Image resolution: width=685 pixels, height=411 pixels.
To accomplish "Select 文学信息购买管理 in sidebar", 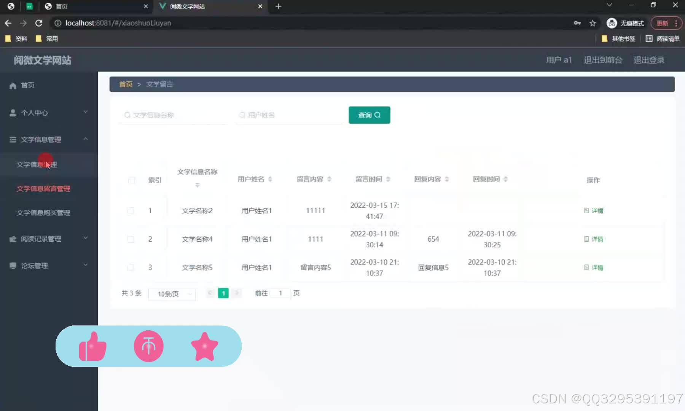I will click(x=49, y=213).
